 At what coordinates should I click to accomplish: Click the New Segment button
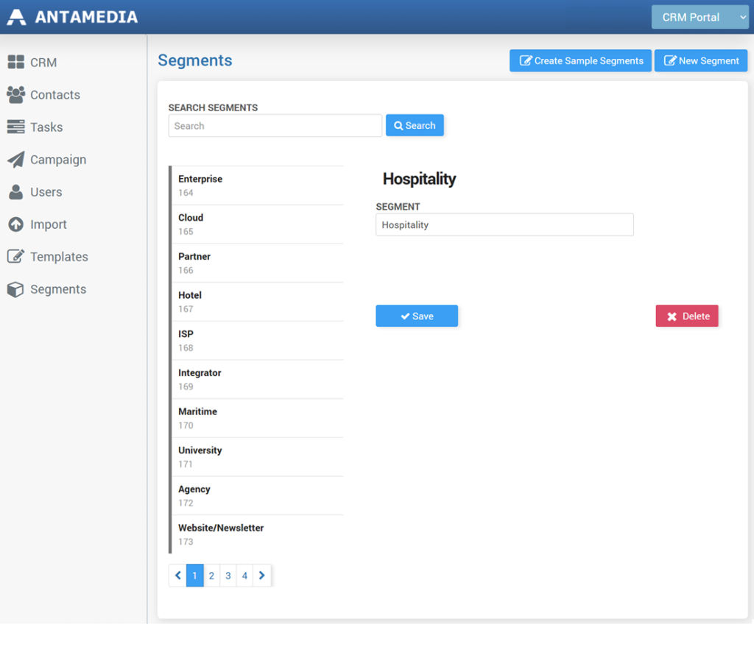pyautogui.click(x=701, y=60)
